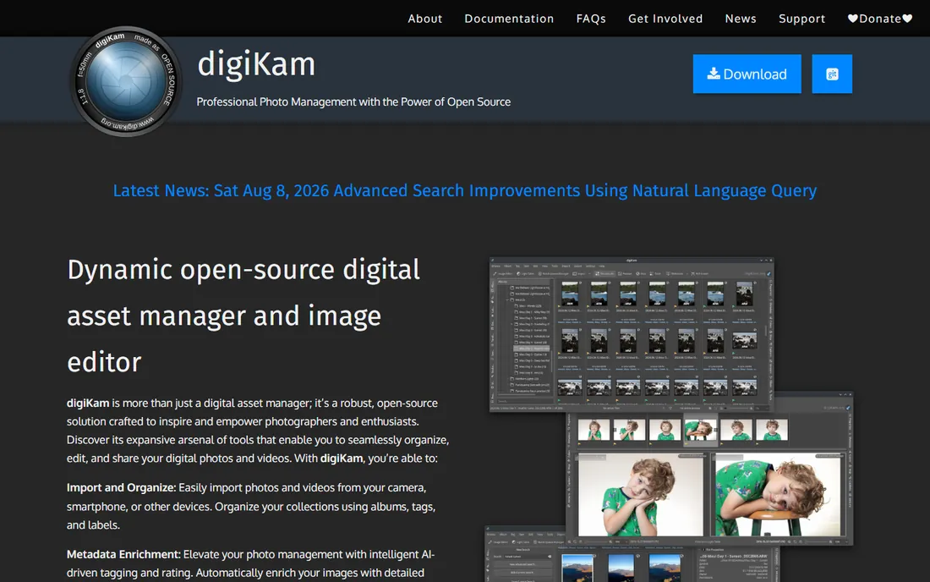
Task: Click the blue Download button
Action: click(747, 74)
